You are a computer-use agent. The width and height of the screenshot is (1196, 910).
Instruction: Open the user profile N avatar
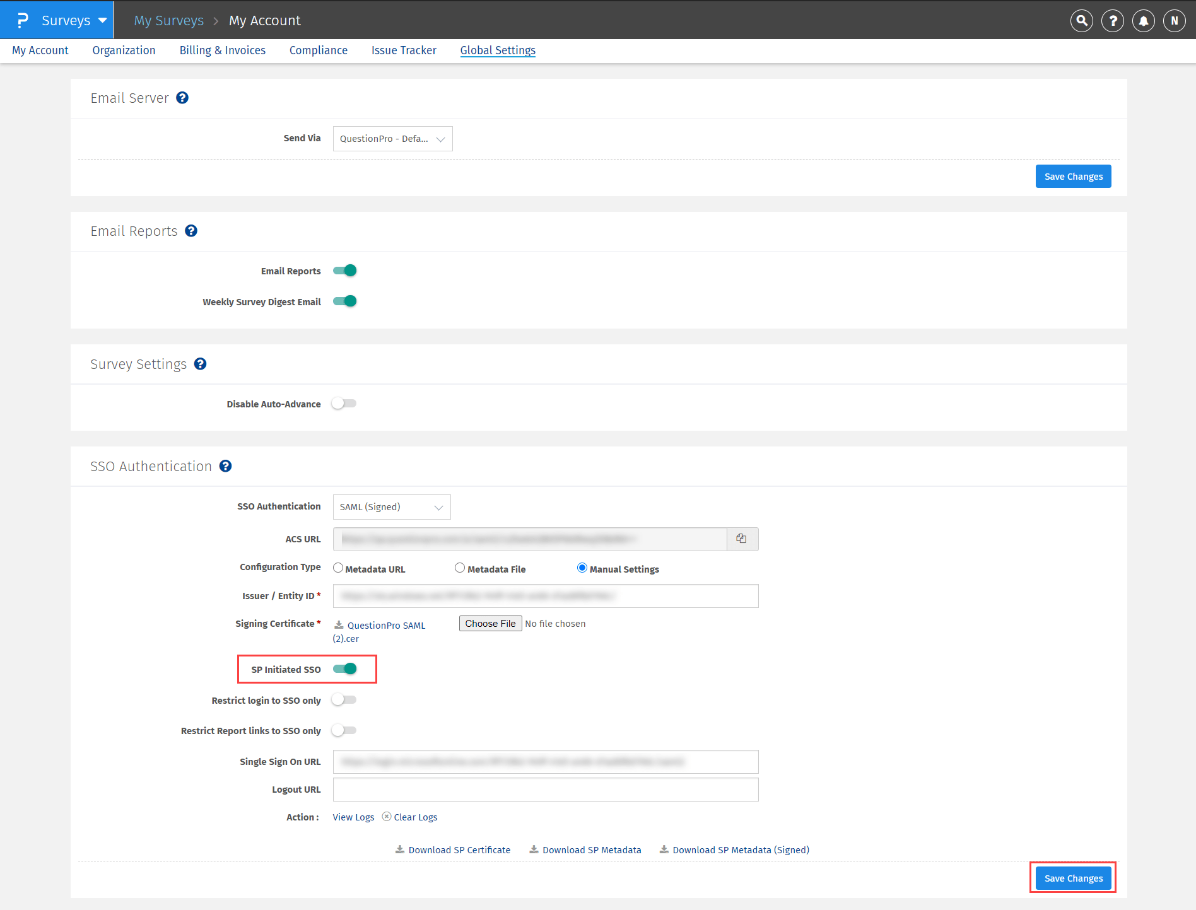click(x=1175, y=21)
